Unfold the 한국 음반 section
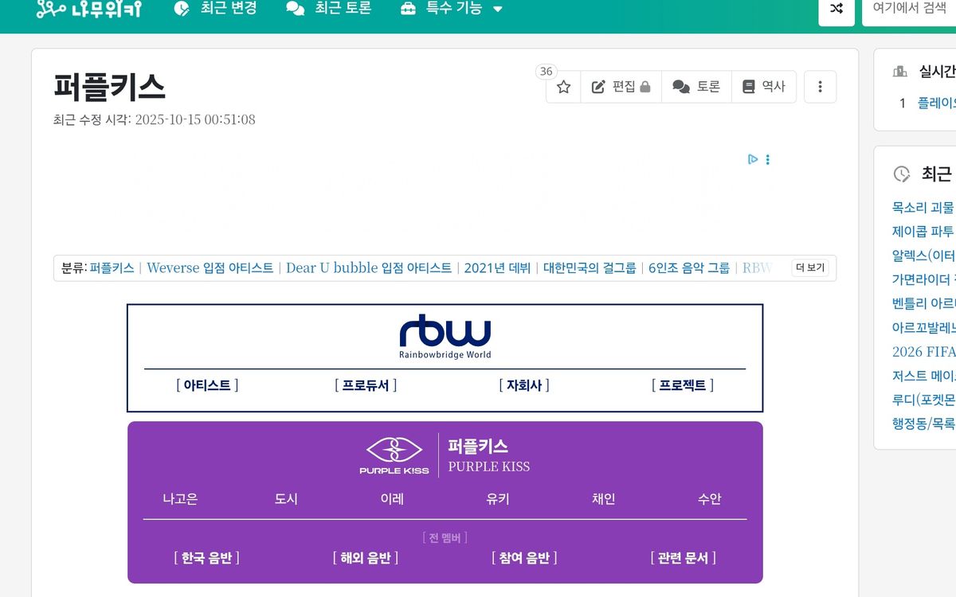 206,558
